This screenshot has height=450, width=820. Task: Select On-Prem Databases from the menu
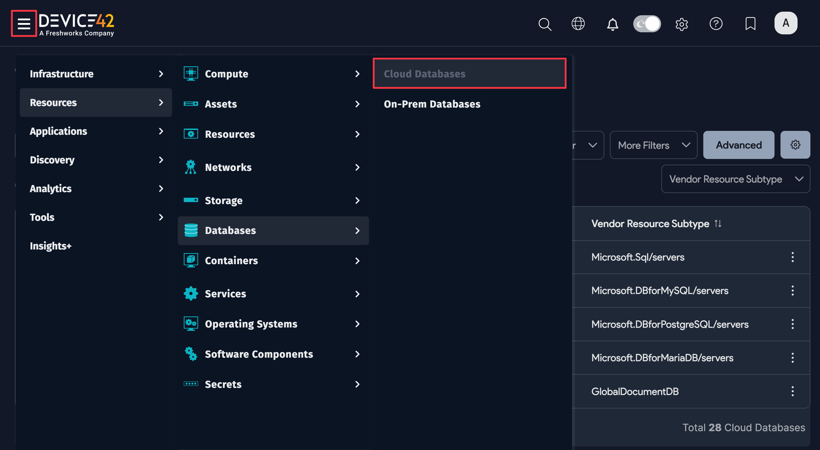(432, 104)
